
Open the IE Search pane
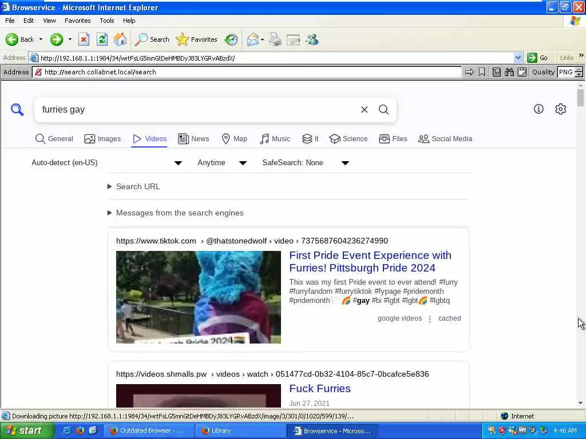click(152, 39)
